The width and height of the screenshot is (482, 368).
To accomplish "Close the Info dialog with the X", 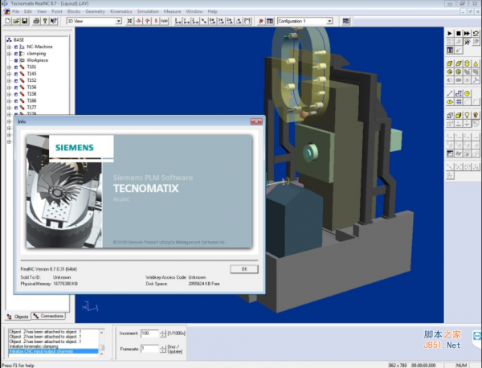I will point(256,121).
